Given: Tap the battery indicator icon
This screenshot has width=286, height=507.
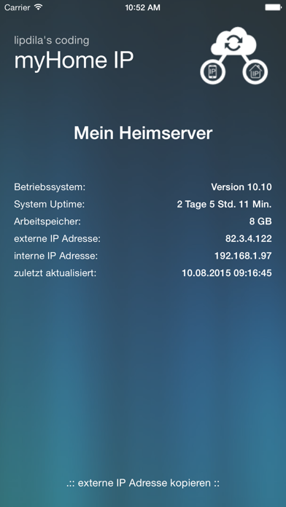Looking at the screenshot, I should click(274, 7).
